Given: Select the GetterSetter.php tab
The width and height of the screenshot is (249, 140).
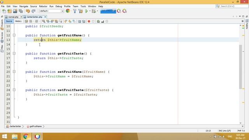Looking at the screenshot, I should click(35, 17).
